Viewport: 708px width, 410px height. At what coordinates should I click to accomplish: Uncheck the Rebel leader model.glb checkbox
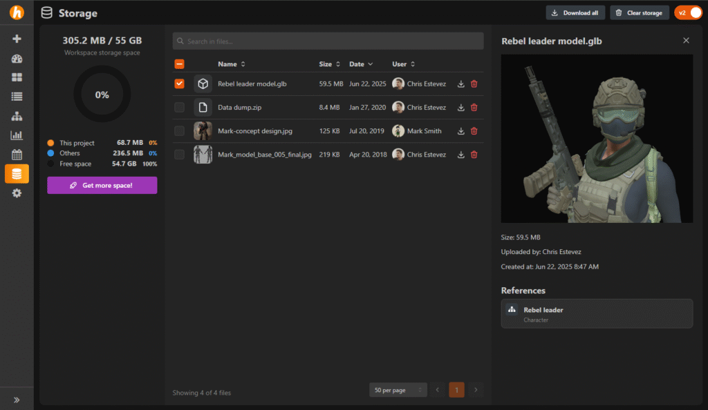[180, 84]
